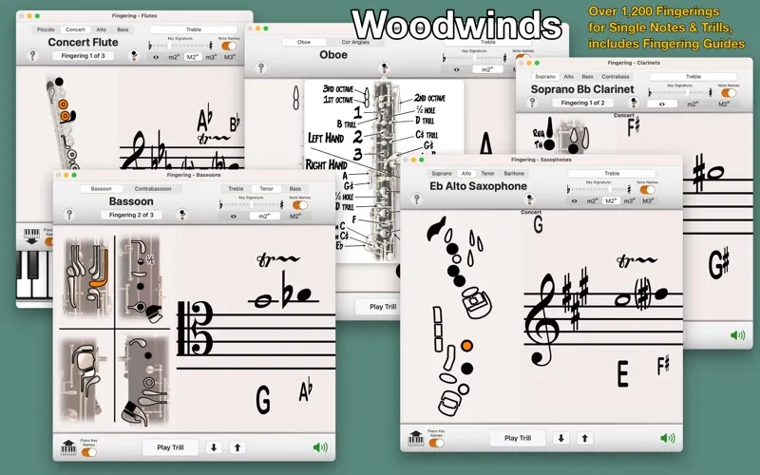Click the speaker icon in the Saxophones window

pyautogui.click(x=668, y=438)
